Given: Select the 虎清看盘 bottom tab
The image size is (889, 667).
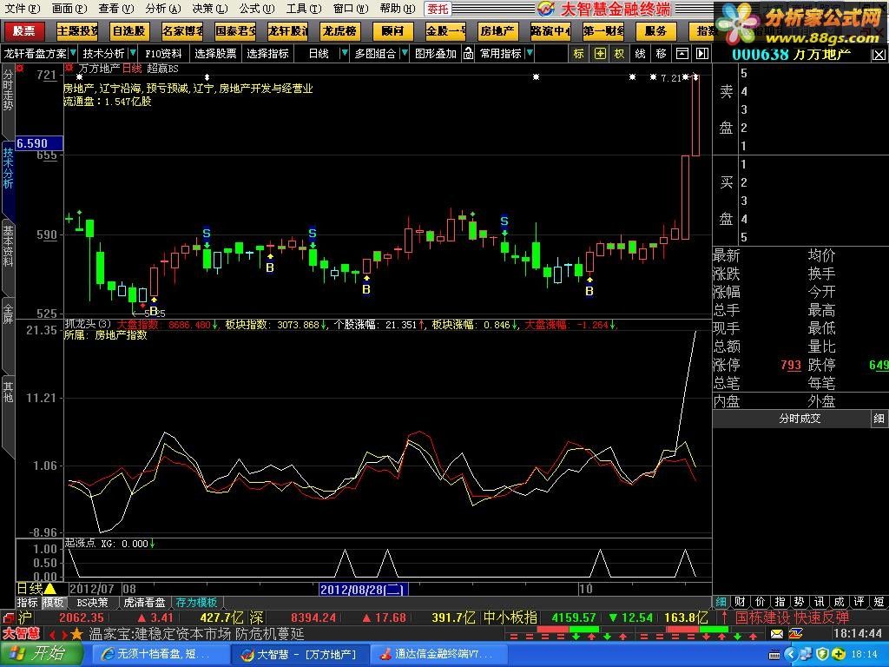Looking at the screenshot, I should click(144, 603).
